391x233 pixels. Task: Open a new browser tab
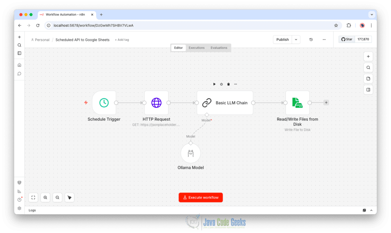[x=101, y=15]
